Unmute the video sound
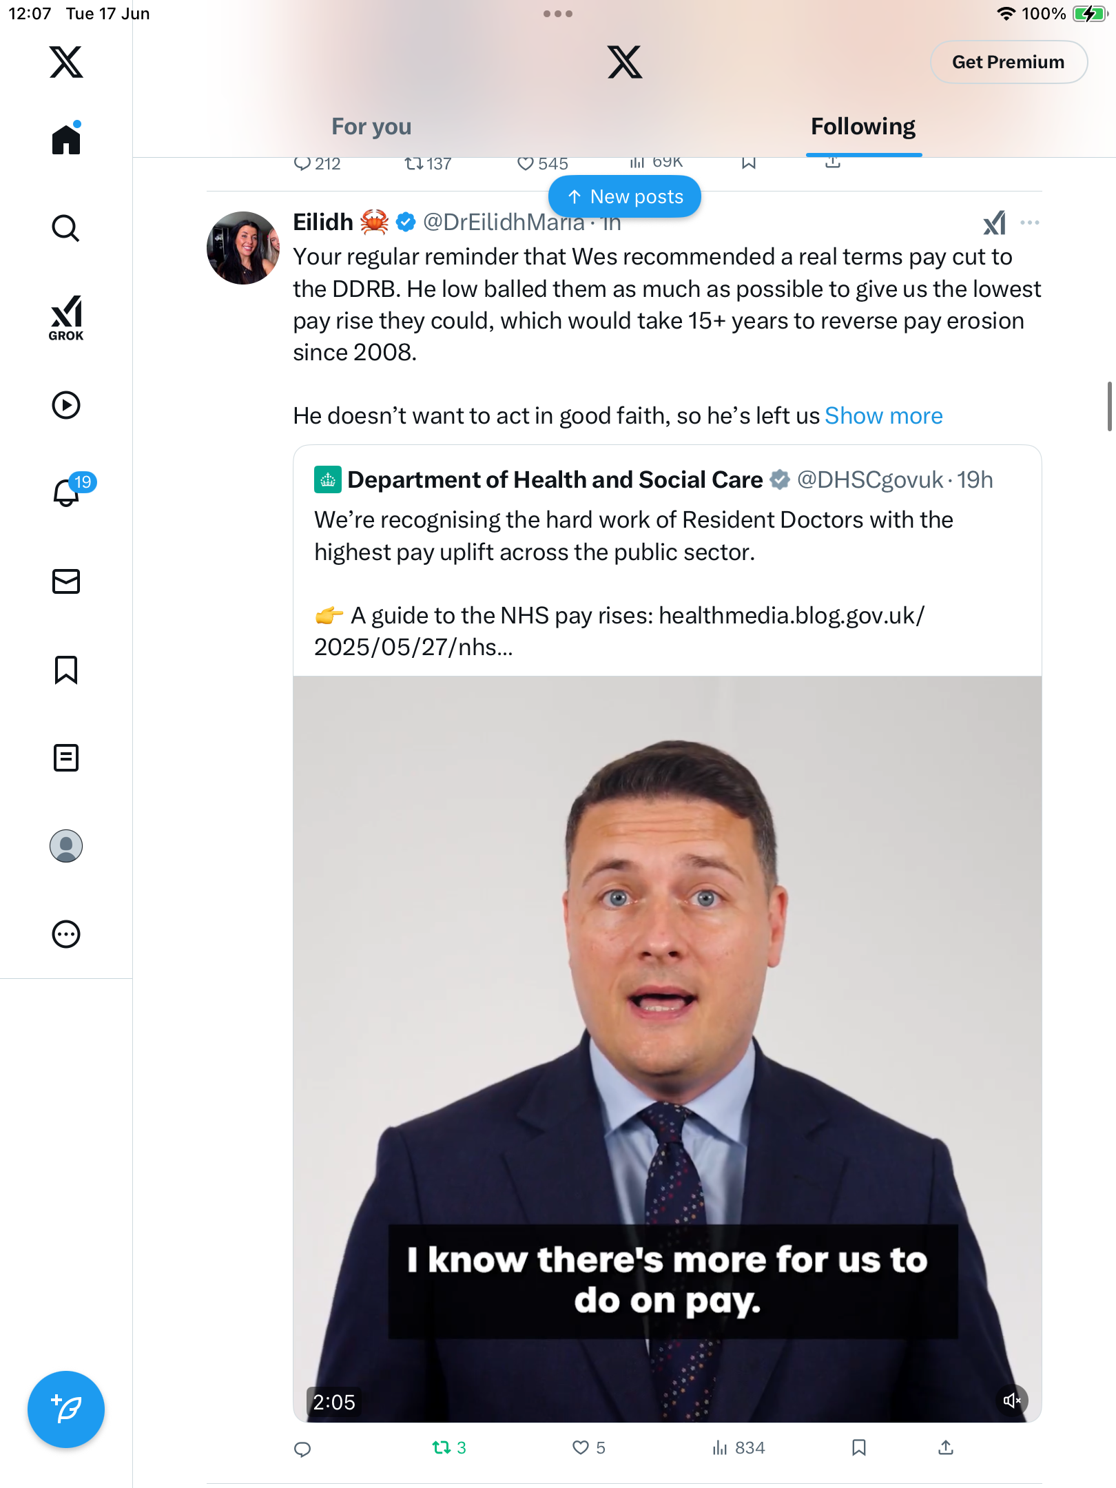The image size is (1116, 1488). pyautogui.click(x=1011, y=1401)
